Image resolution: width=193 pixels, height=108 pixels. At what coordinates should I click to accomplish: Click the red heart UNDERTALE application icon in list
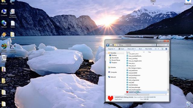[x=127, y=92]
